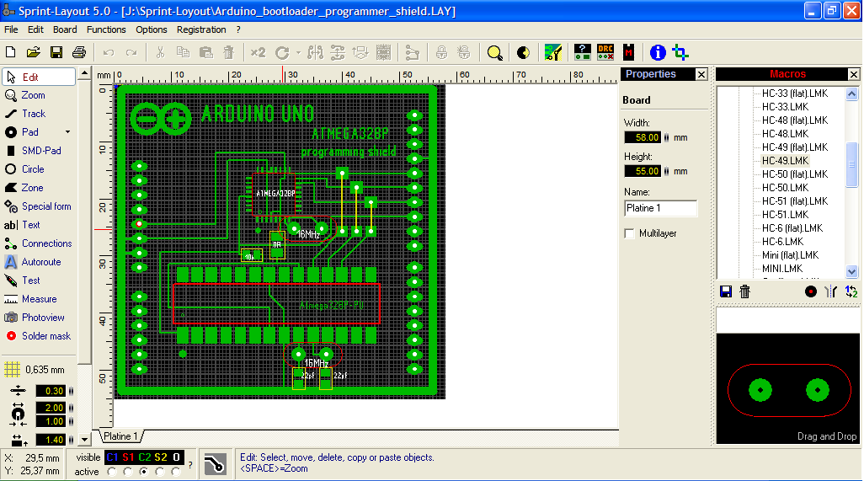This screenshot has height=481, width=864.
Task: Set S2 as the active layer
Action: 160,472
